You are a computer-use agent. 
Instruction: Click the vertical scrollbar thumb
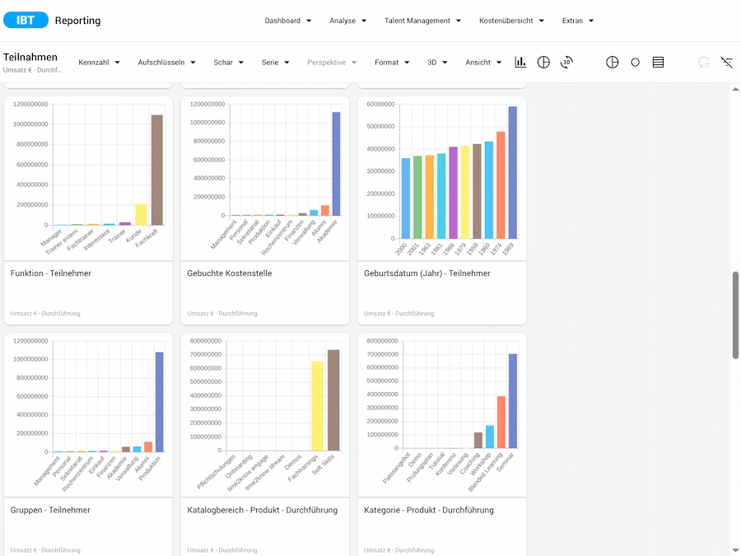[736, 315]
